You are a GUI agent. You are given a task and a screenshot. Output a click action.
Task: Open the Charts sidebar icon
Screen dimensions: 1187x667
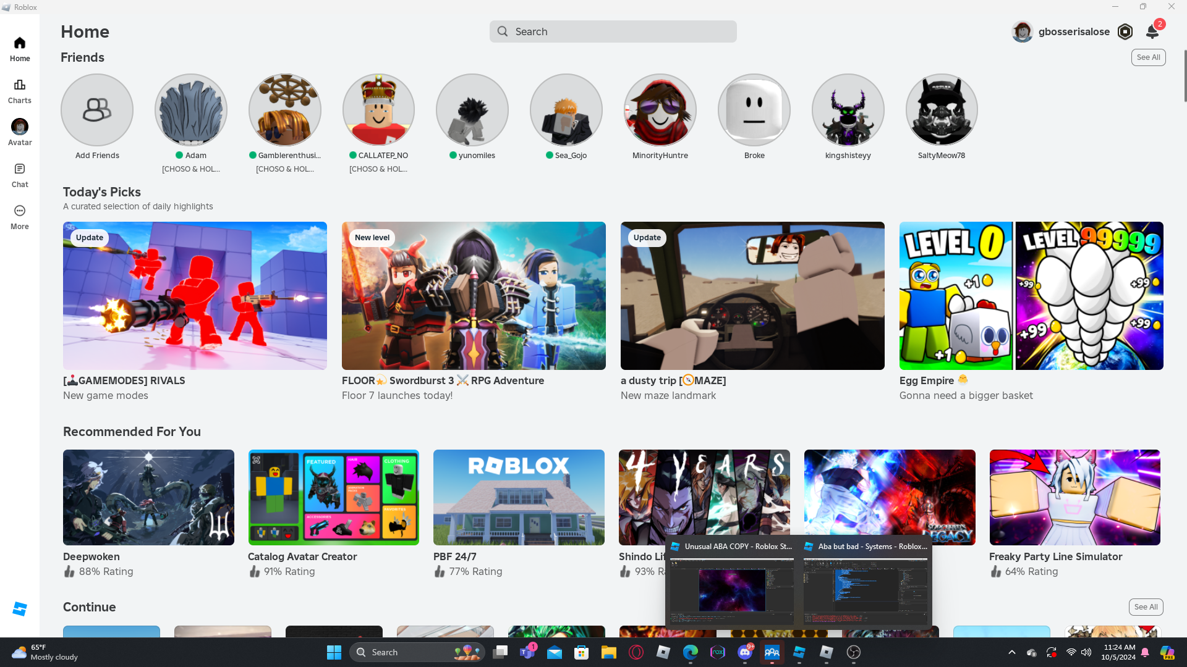(20, 91)
